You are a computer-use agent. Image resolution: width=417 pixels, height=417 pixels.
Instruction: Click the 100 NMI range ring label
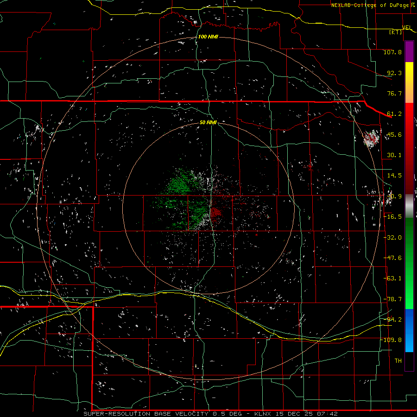coord(208,37)
